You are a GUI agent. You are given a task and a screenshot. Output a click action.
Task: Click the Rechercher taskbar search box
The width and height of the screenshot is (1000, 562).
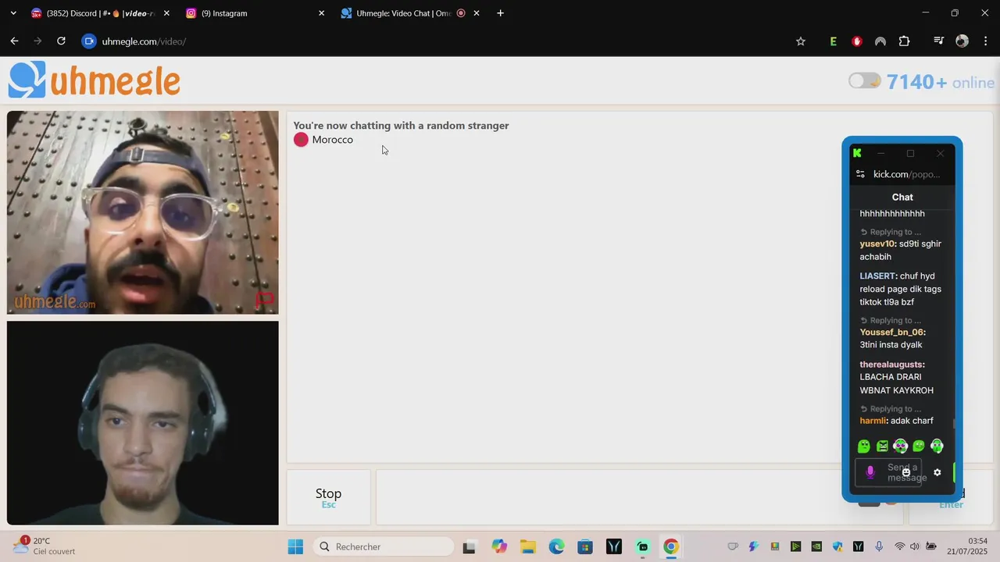pos(383,547)
